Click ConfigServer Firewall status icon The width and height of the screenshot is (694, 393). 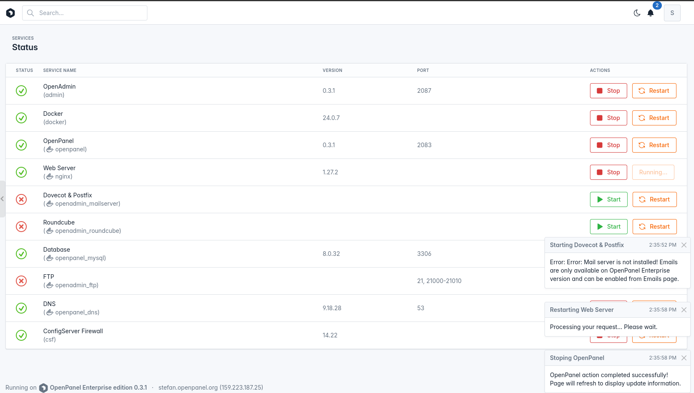pyautogui.click(x=21, y=335)
